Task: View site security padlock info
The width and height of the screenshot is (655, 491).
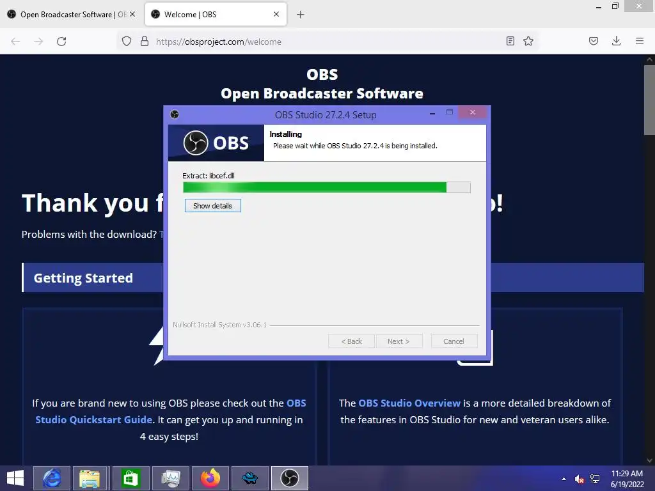Action: pos(145,41)
